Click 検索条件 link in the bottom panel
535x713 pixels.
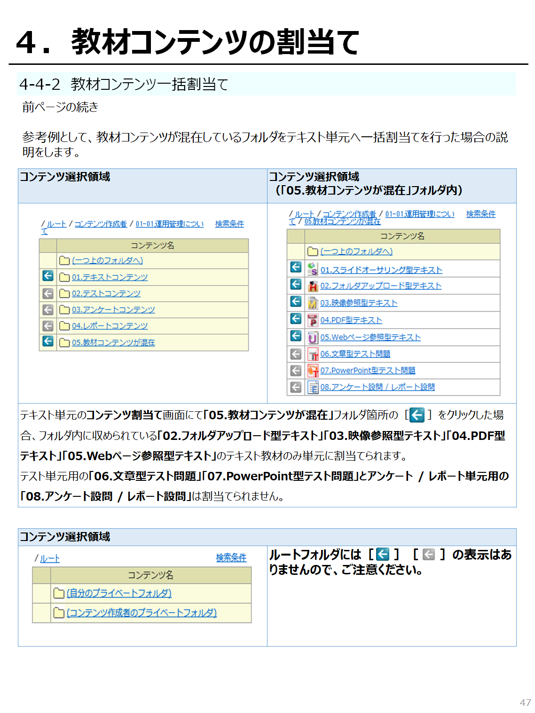click(x=231, y=558)
